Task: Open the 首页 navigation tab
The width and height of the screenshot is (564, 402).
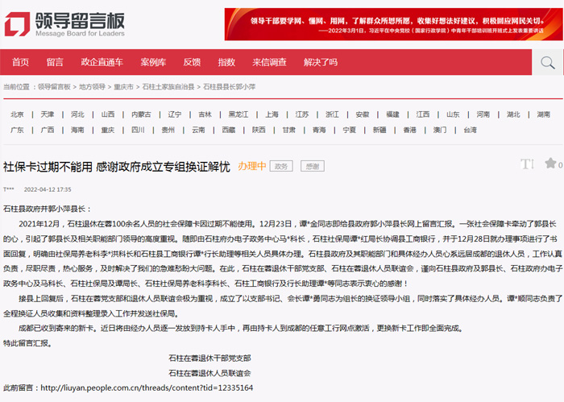Action: coord(20,63)
